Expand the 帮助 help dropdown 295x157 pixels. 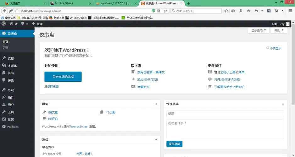point(279,30)
